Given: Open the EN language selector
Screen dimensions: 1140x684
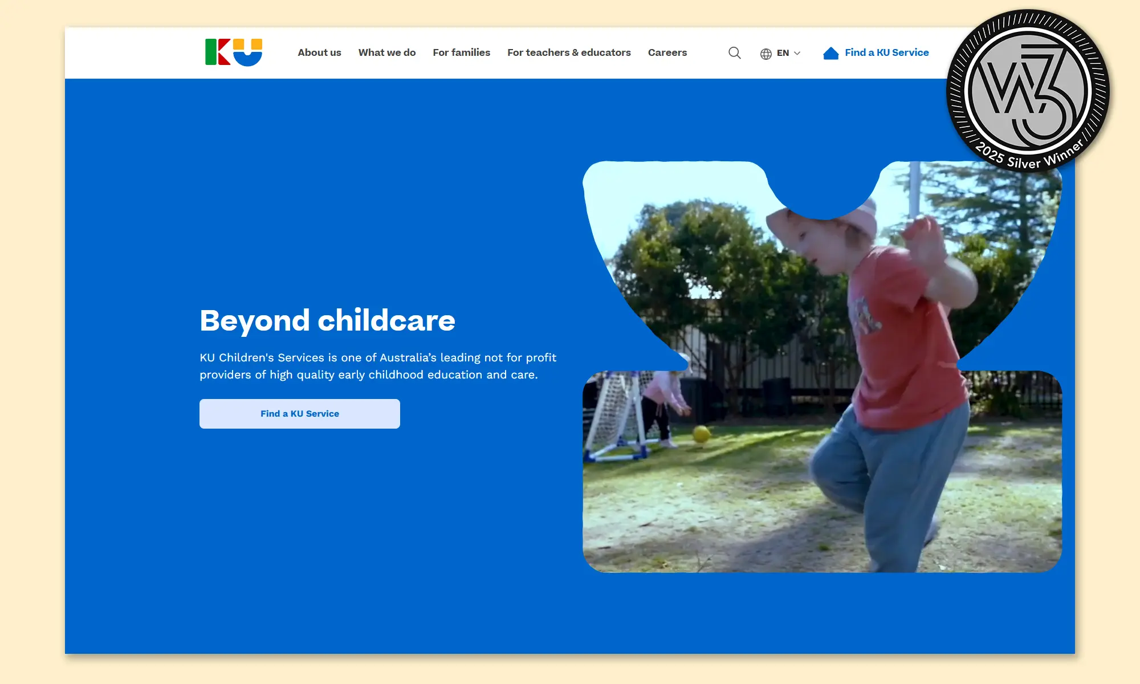Looking at the screenshot, I should click(783, 53).
